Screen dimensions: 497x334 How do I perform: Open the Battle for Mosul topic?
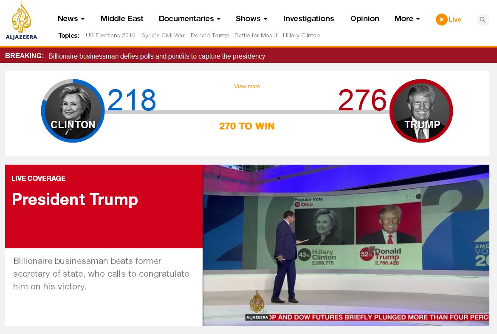[255, 36]
